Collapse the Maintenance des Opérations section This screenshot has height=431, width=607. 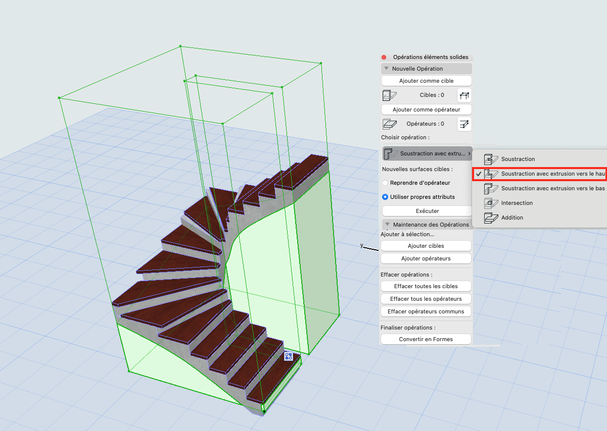387,225
